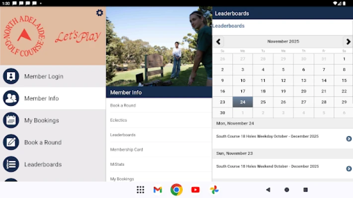Screen dimensions: 353x198
Task: Open Gmail from the taskbar
Action: (158, 190)
